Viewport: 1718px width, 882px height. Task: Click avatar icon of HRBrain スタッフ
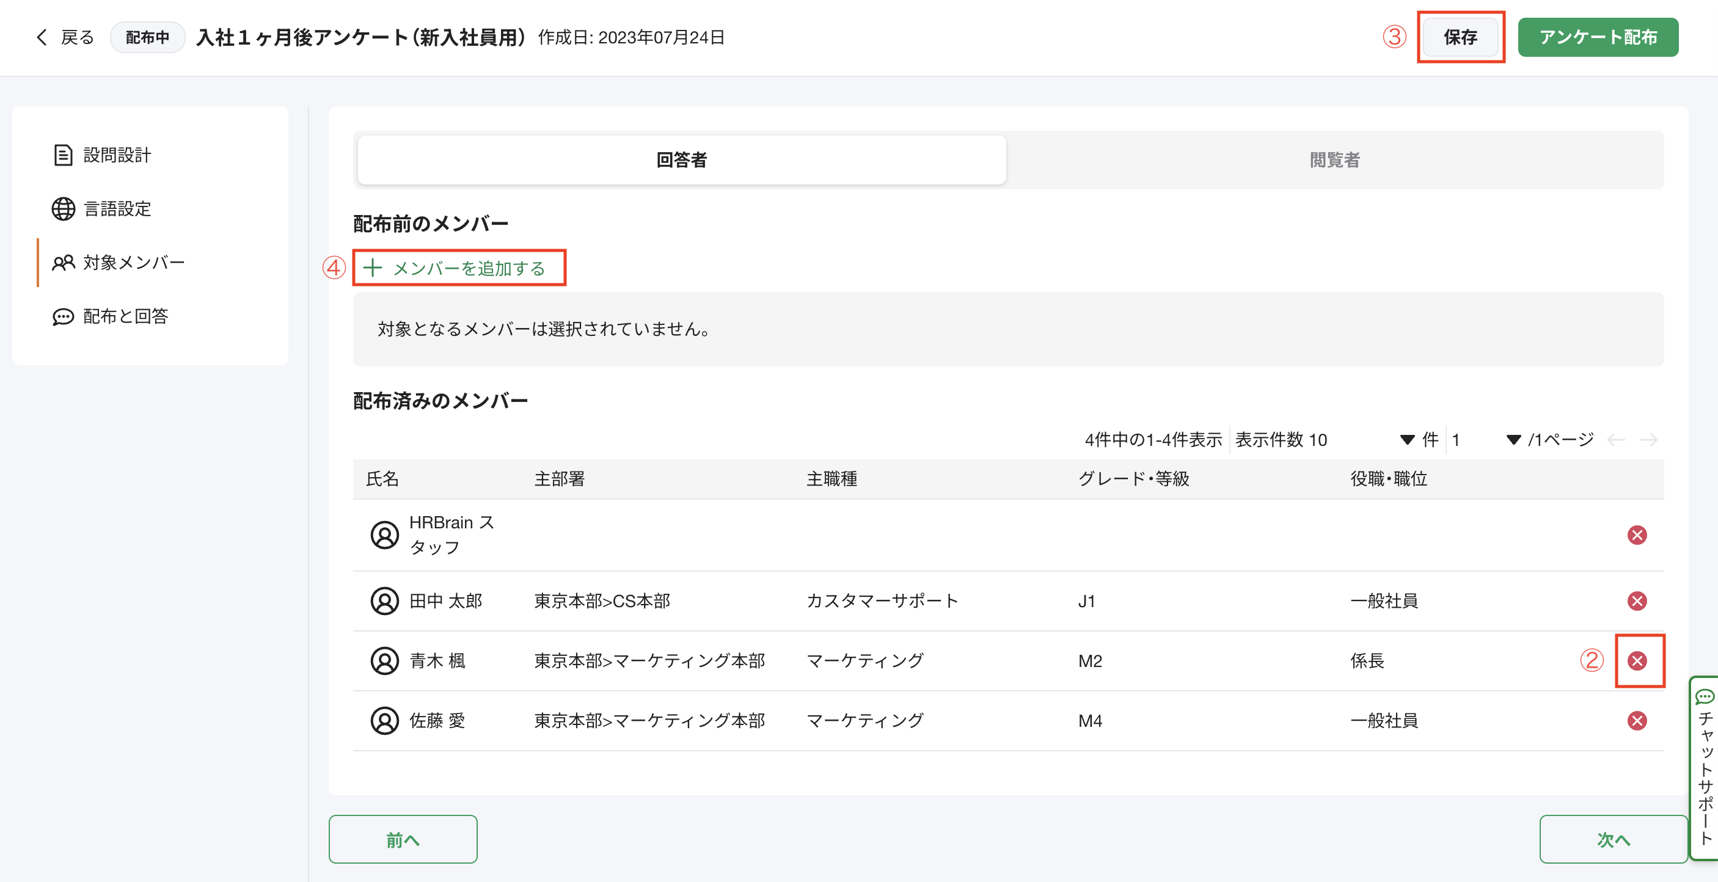pyautogui.click(x=384, y=534)
